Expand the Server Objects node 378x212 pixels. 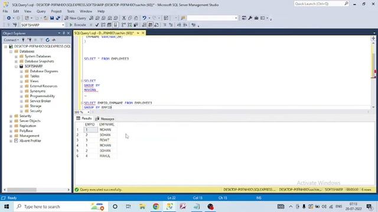(x=11, y=121)
